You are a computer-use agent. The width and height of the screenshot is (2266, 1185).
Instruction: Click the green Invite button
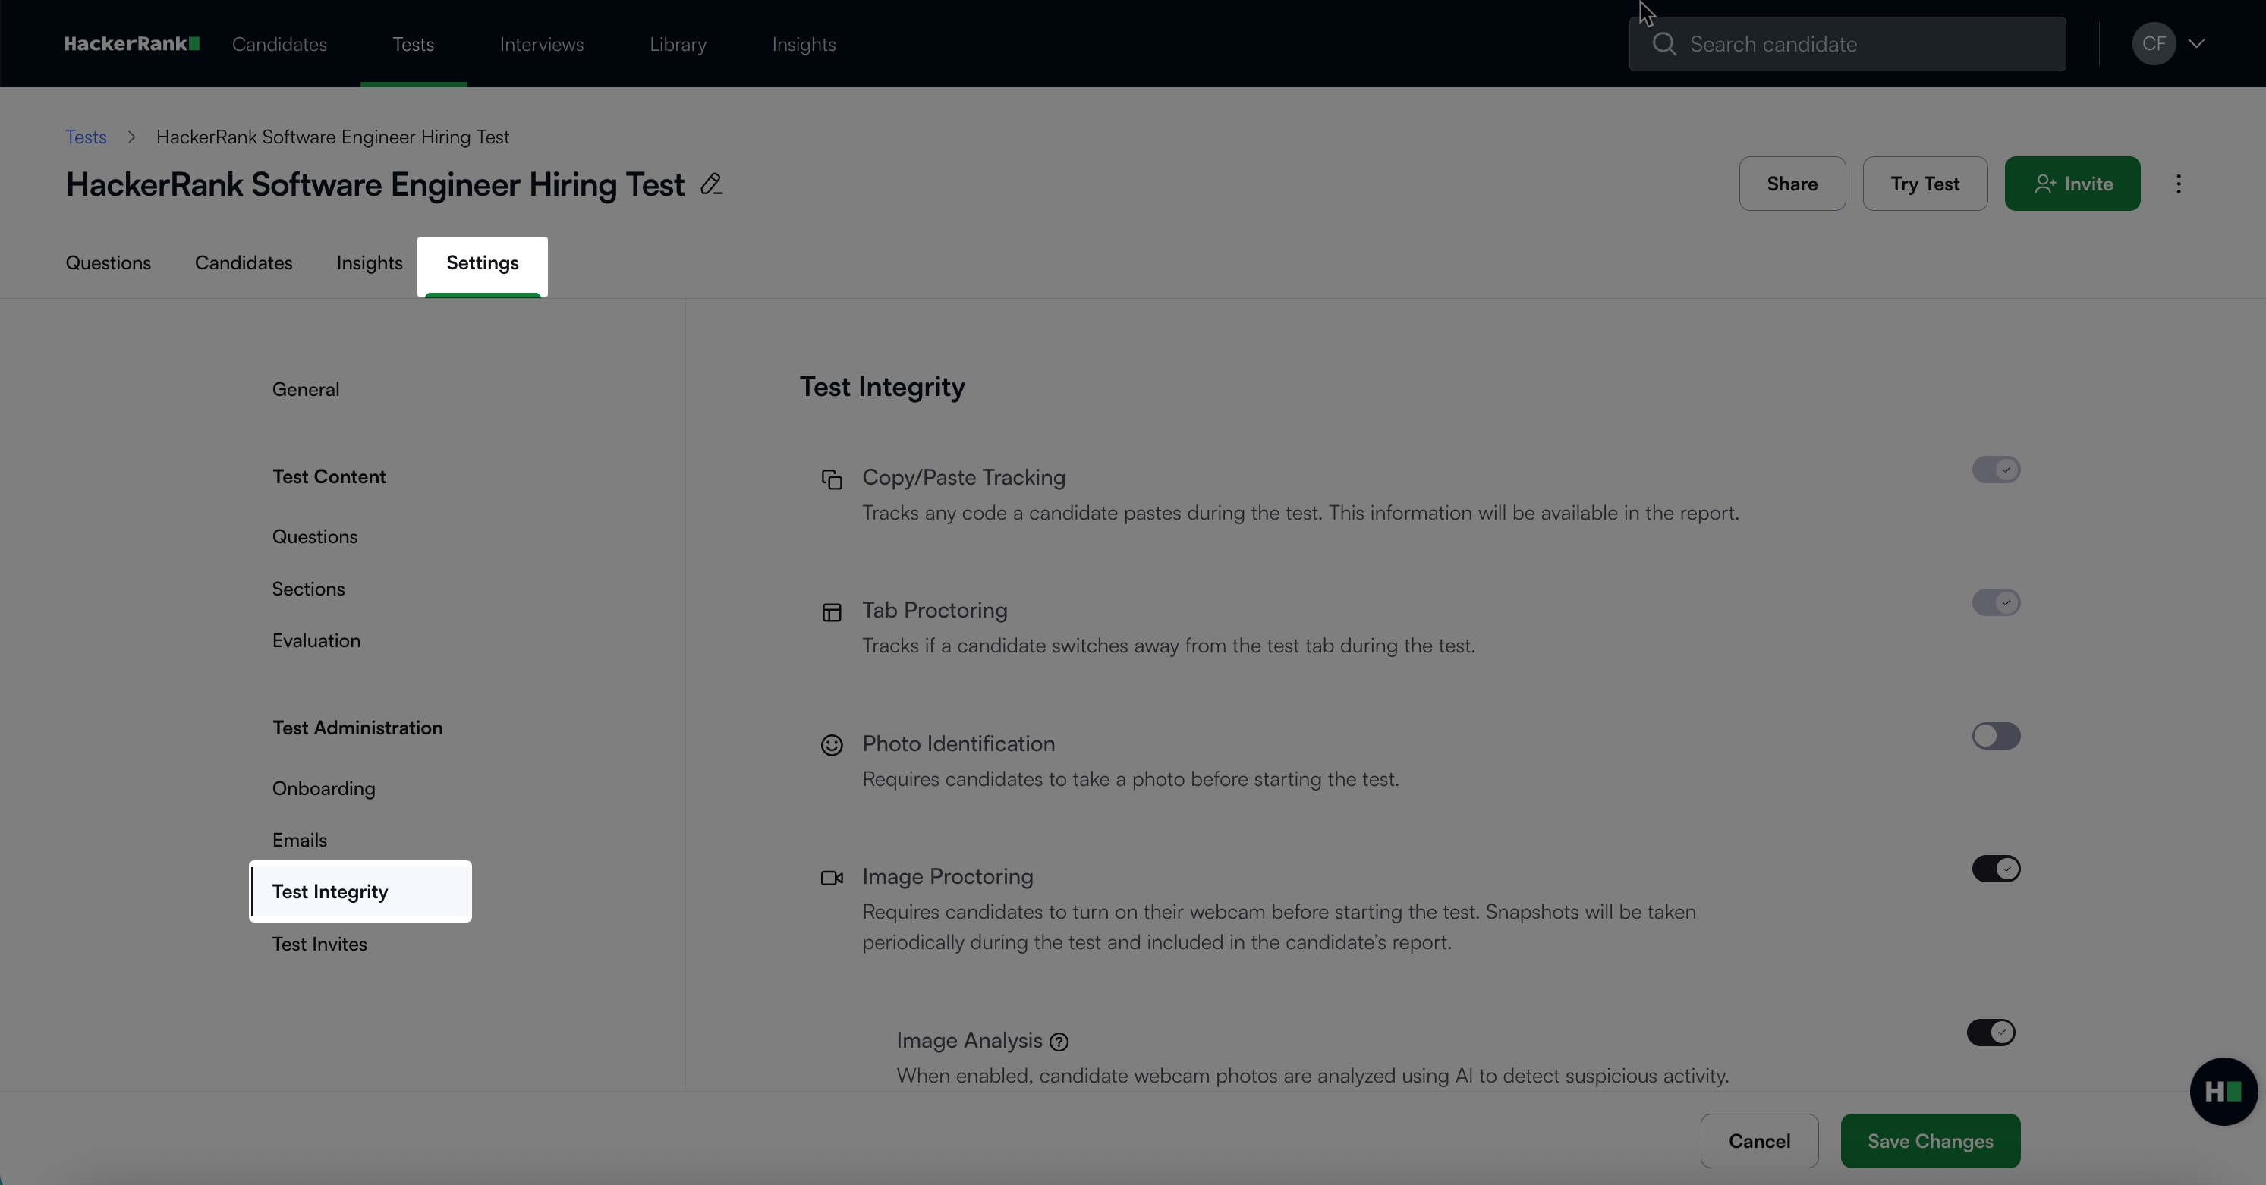(x=2072, y=184)
